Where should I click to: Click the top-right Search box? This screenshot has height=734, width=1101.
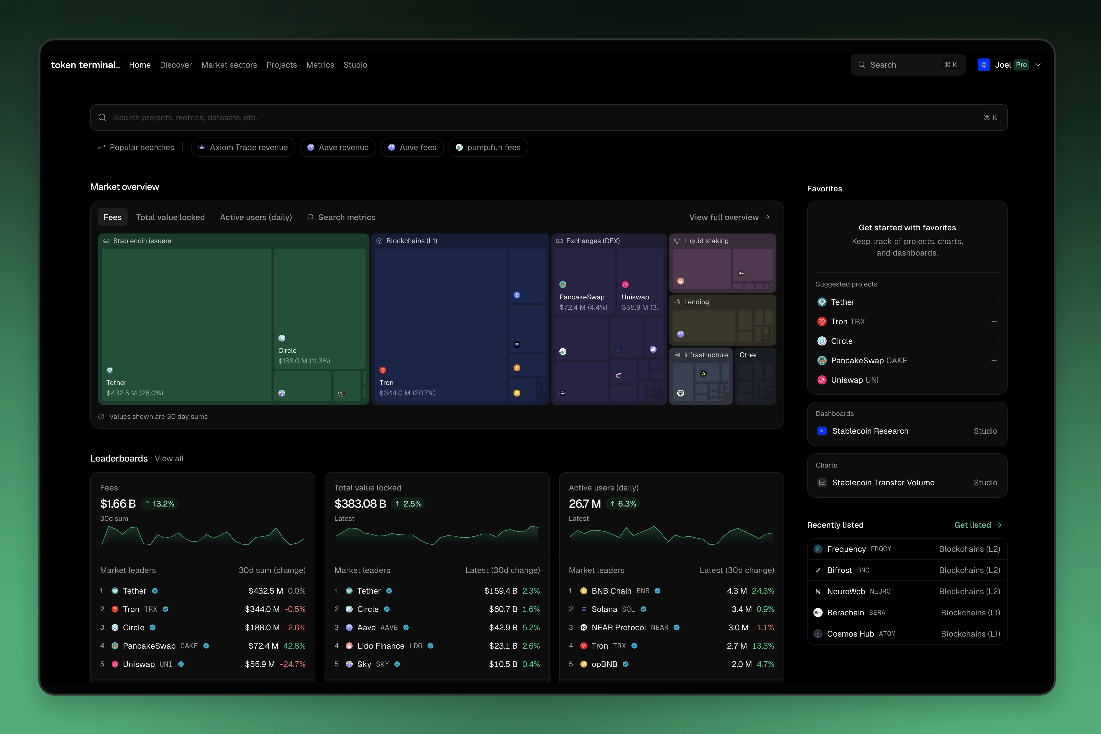907,64
